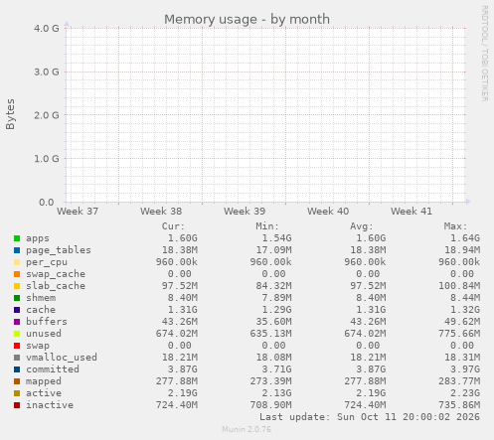Click the '3.0 G' y-axis label
The image size is (494, 440).
coord(47,72)
